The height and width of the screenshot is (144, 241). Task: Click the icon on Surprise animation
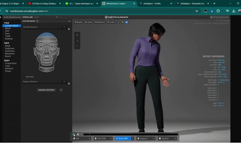pos(160,138)
